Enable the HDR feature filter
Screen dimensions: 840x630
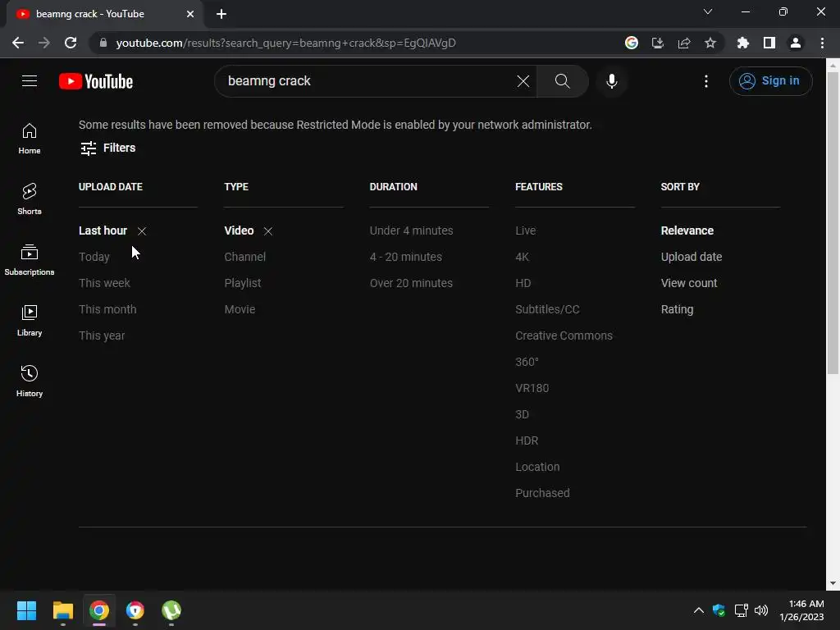(526, 441)
